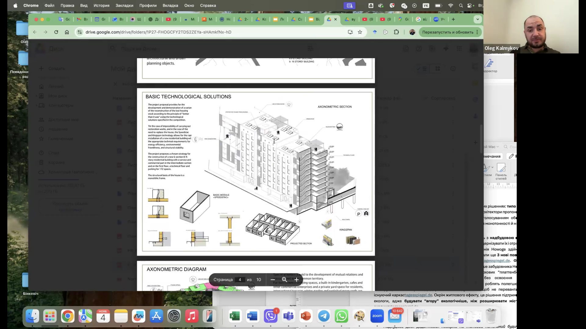This screenshot has height=329, width=586.
Task: Bookmark this page with the star icon
Action: (x=360, y=32)
